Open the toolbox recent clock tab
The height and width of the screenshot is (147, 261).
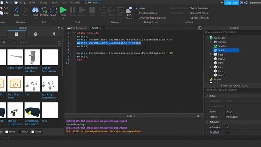tap(35, 34)
